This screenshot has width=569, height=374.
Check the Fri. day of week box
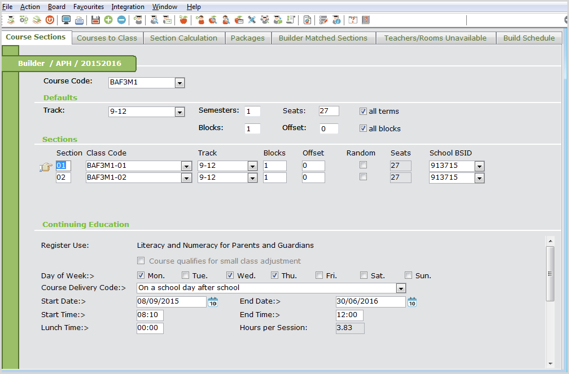click(319, 275)
